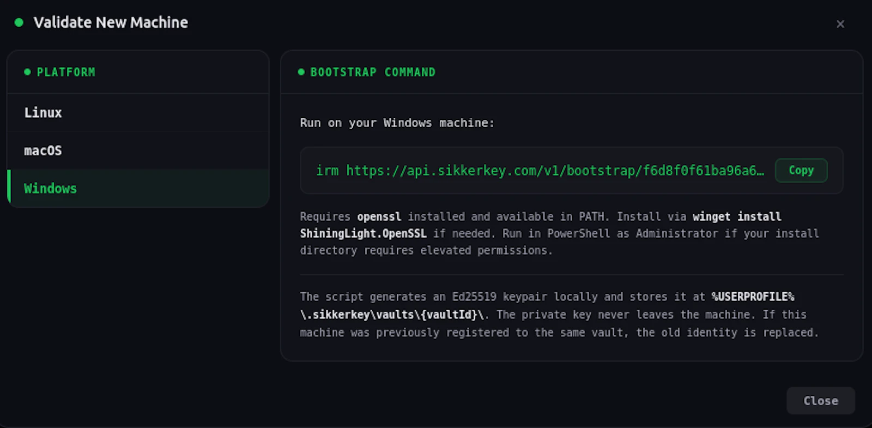Screen dimensions: 872x428
Task: Click the Close button
Action: tap(820, 401)
